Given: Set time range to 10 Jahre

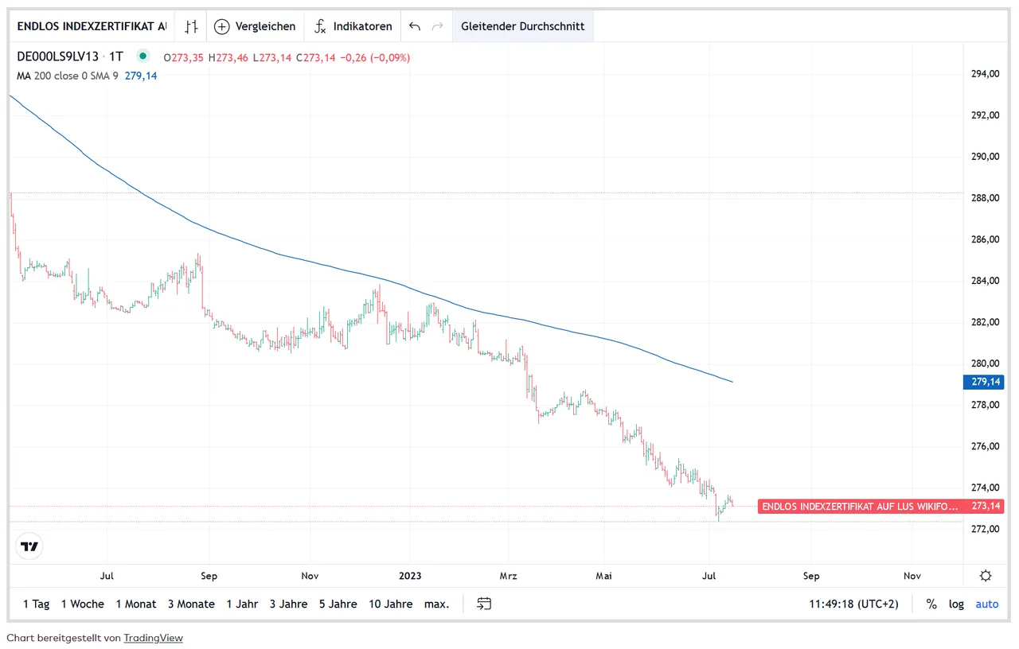Looking at the screenshot, I should (x=391, y=604).
